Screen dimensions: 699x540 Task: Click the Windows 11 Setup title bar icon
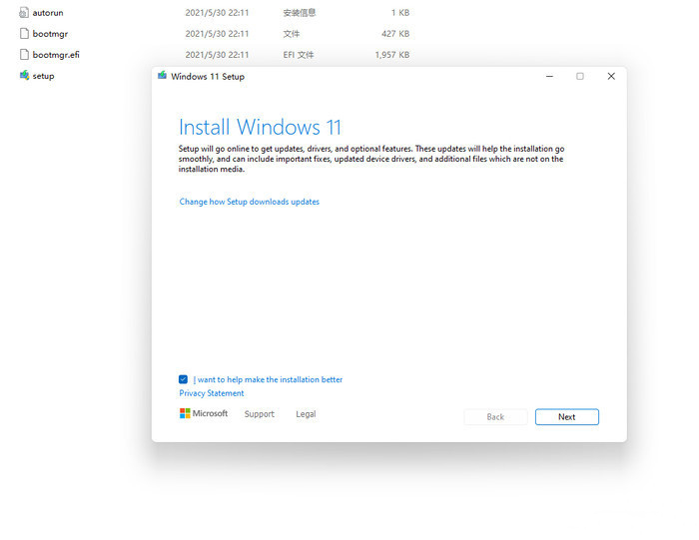(163, 76)
